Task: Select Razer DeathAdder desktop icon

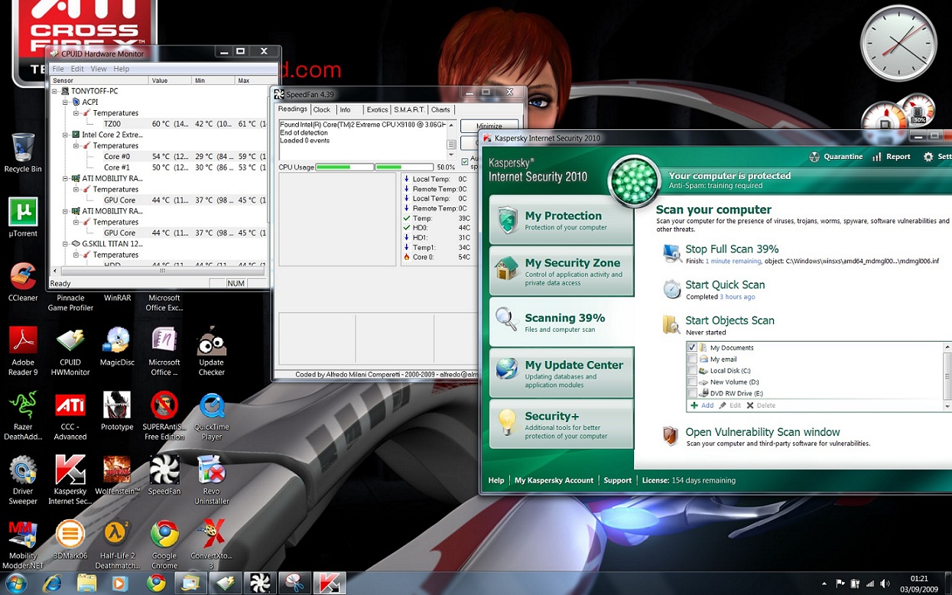Action: 23,416
